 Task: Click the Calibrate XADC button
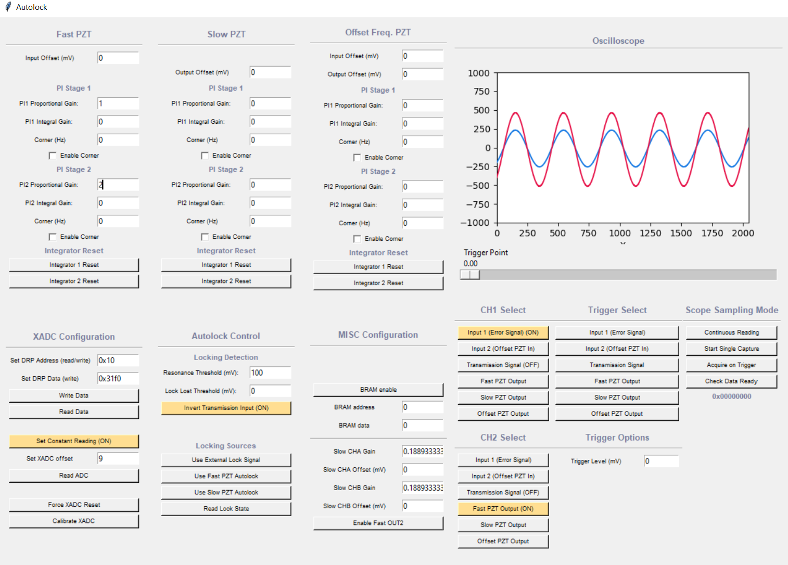(x=74, y=521)
